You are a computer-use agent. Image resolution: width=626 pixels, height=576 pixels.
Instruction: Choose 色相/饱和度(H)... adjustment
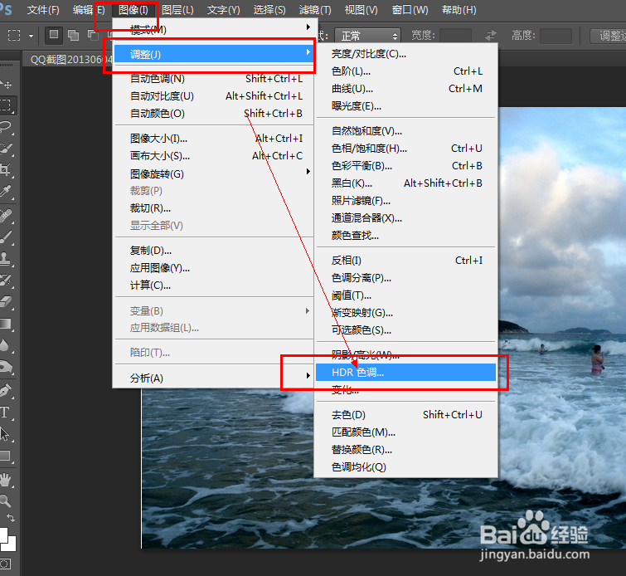click(x=405, y=149)
